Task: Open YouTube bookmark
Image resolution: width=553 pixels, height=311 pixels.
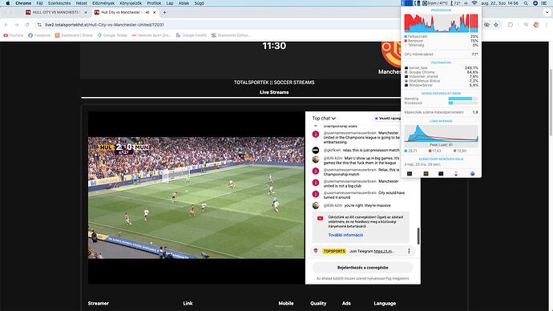Action: point(14,35)
